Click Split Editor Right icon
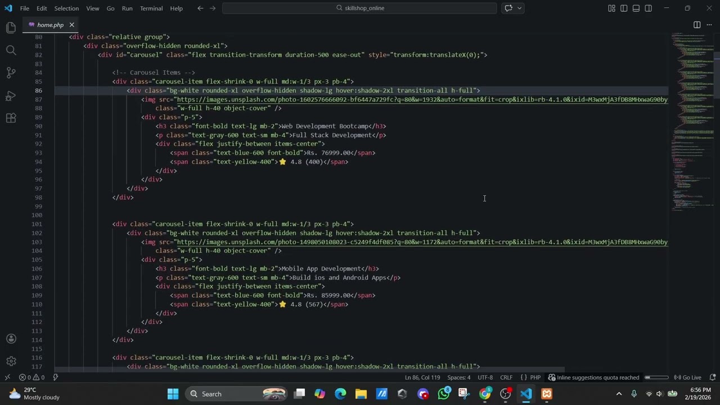The height and width of the screenshot is (405, 720). pyautogui.click(x=697, y=25)
